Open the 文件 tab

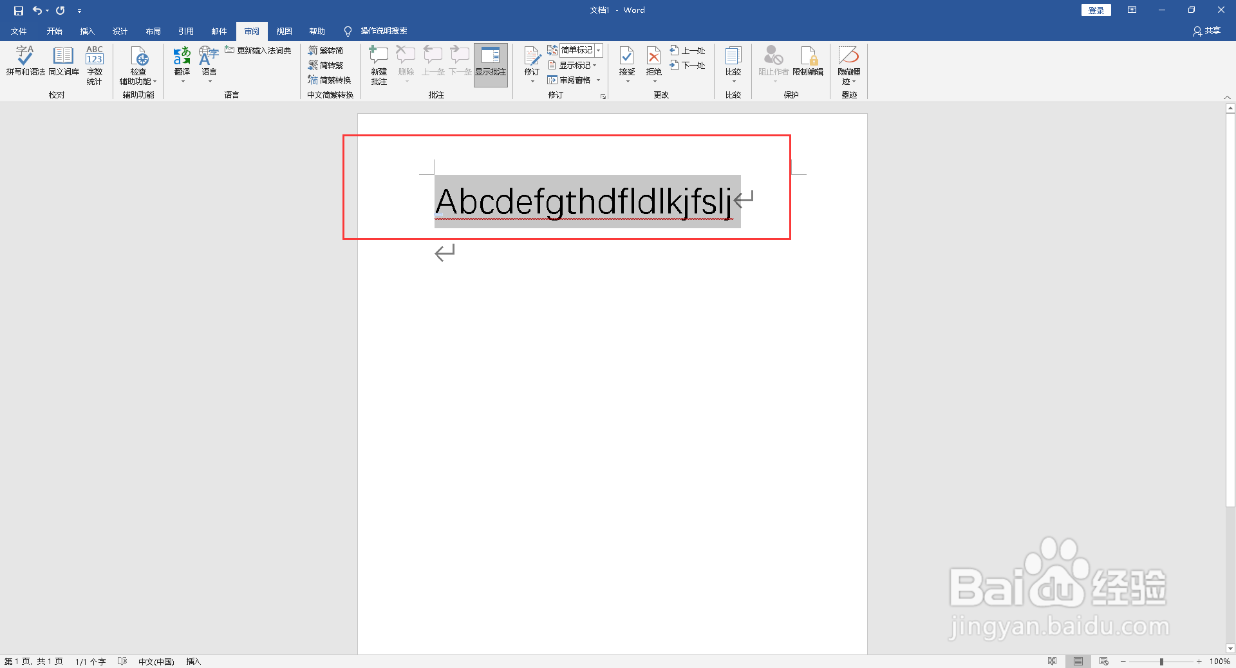click(x=19, y=31)
